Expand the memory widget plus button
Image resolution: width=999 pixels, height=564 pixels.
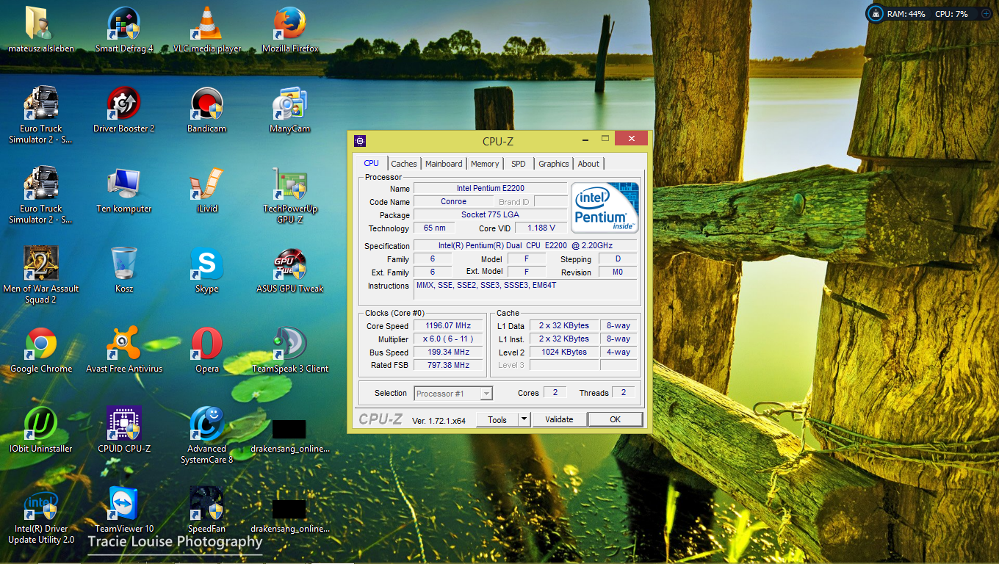[986, 14]
